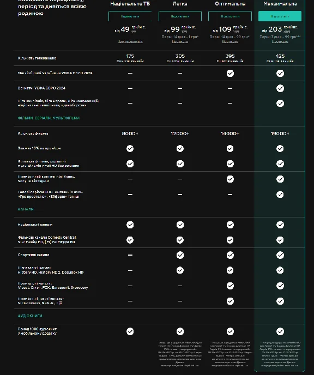Viewport: 314px width, 375px height.
Task: Click Підключити button under Національне ТБ
Action: pyautogui.click(x=130, y=16)
